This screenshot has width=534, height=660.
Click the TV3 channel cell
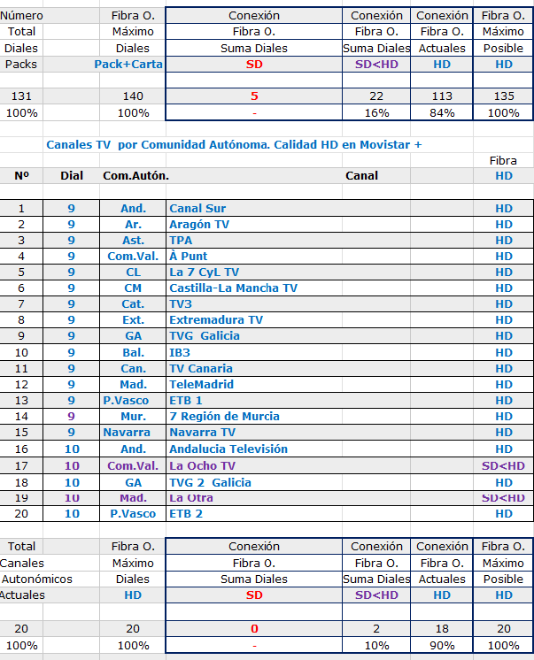click(181, 304)
